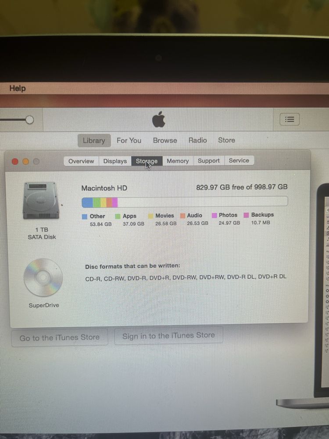Viewport: 329px width, 439px height.
Task: Click the SuperDrive disc icon
Action: pos(43,277)
